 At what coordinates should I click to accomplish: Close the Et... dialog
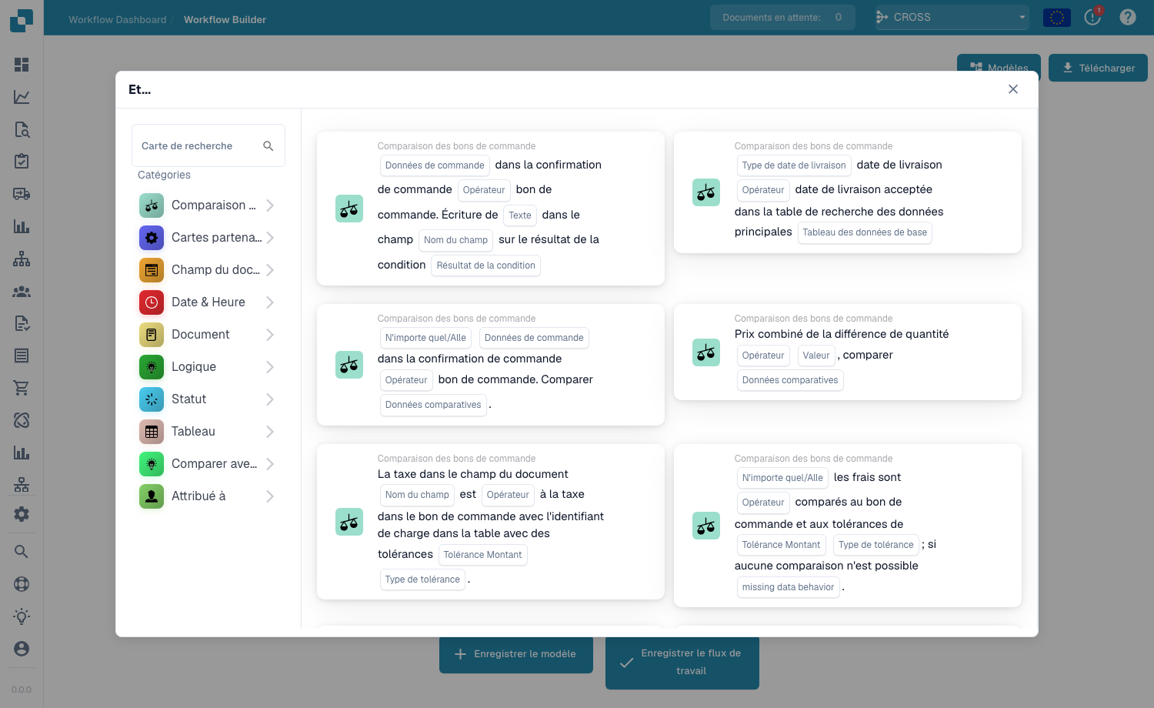[x=1013, y=89]
